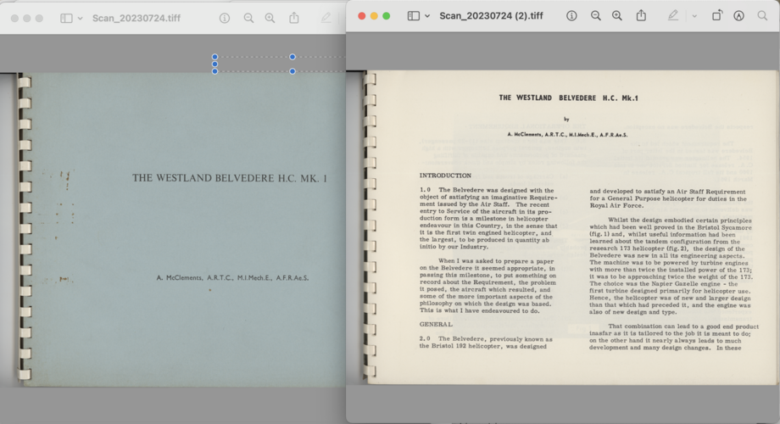Rotate the page in Scan_20230724 (2).tiff window
780x424 pixels.
pos(716,15)
